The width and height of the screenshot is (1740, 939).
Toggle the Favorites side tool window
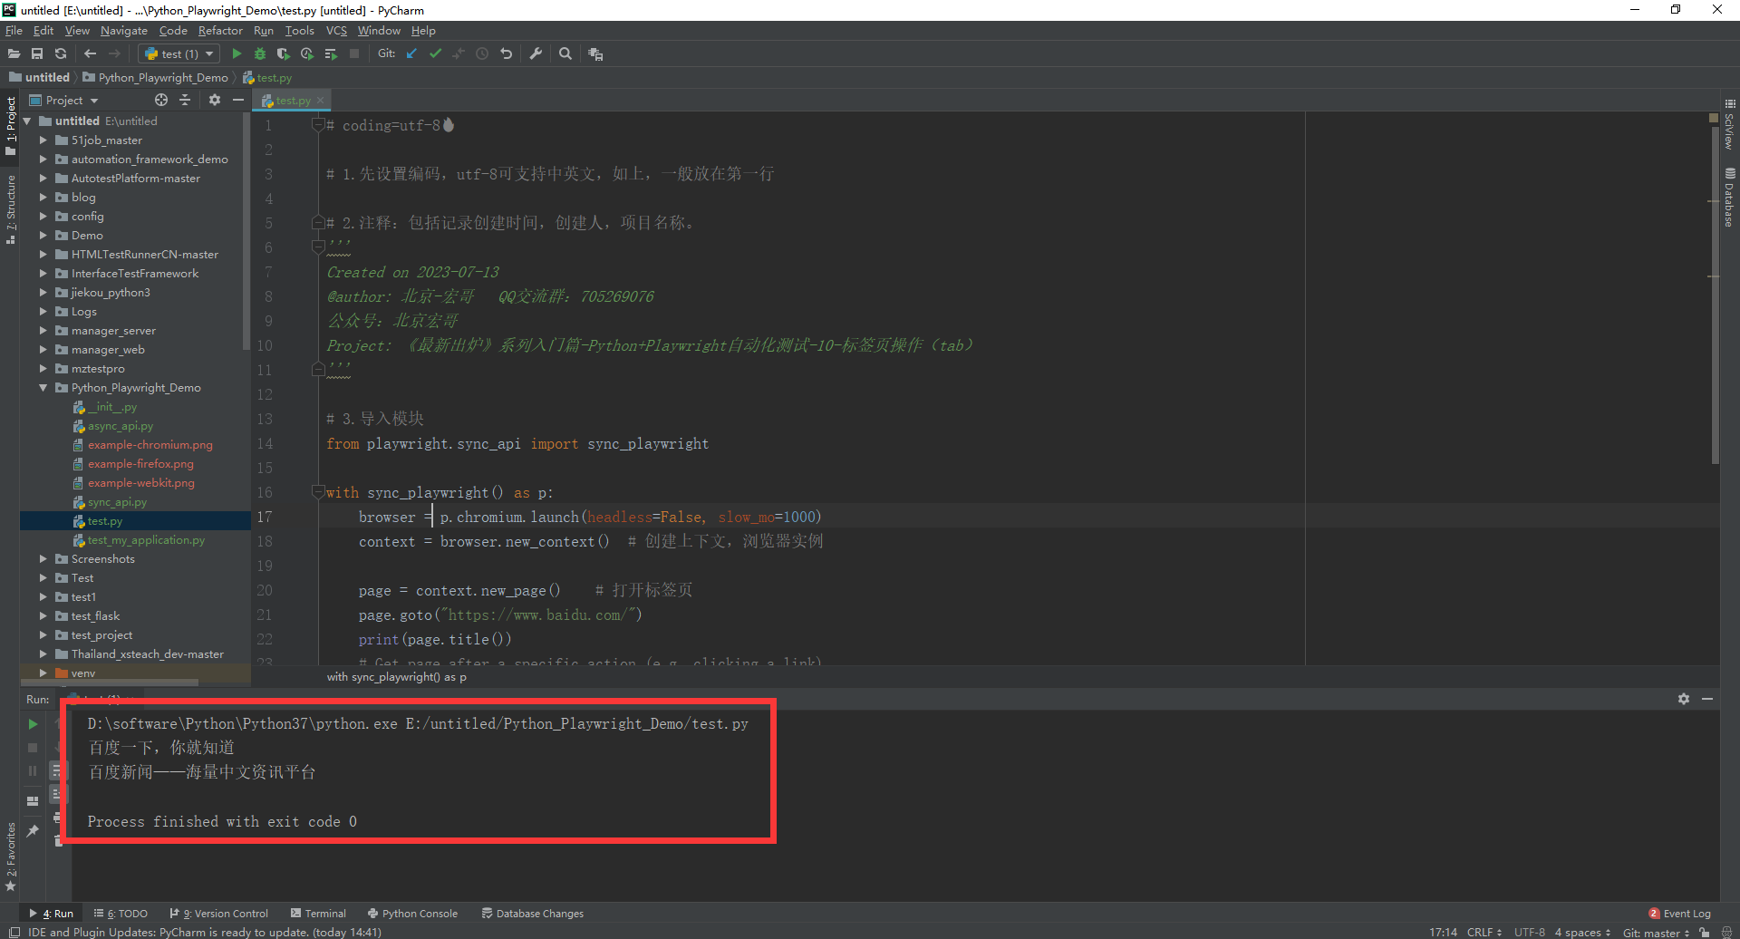point(11,857)
